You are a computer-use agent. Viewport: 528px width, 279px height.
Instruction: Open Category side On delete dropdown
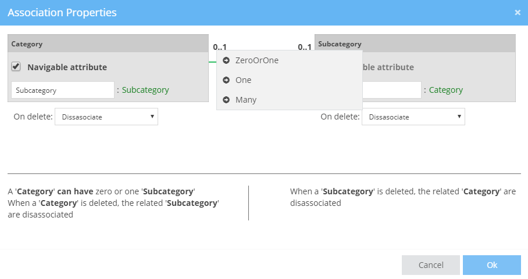click(x=106, y=117)
